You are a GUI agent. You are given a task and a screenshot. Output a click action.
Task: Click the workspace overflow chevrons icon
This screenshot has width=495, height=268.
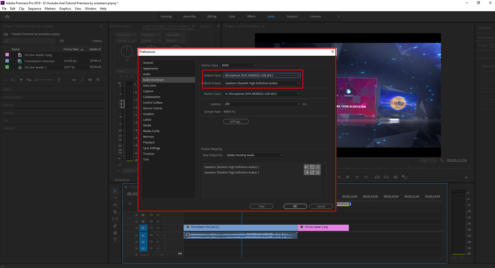339,16
